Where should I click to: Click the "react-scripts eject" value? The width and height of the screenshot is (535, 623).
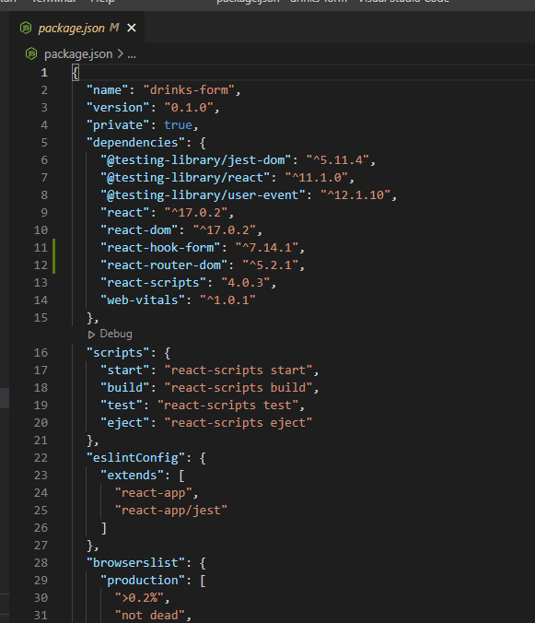coord(238,423)
